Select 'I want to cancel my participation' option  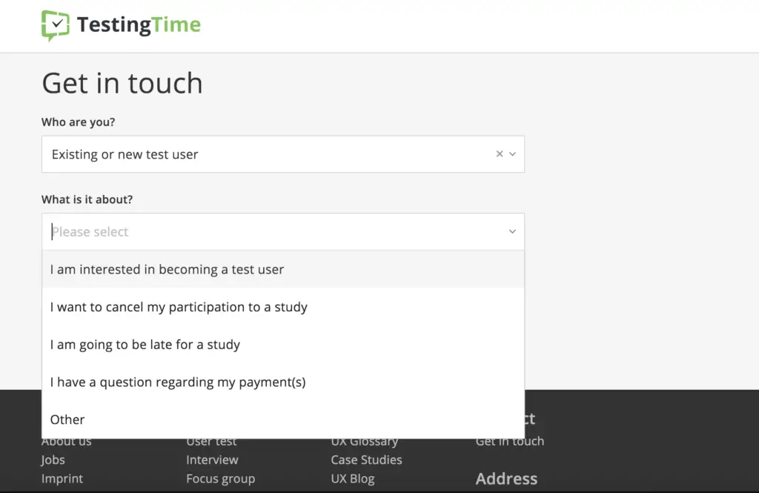click(x=283, y=307)
